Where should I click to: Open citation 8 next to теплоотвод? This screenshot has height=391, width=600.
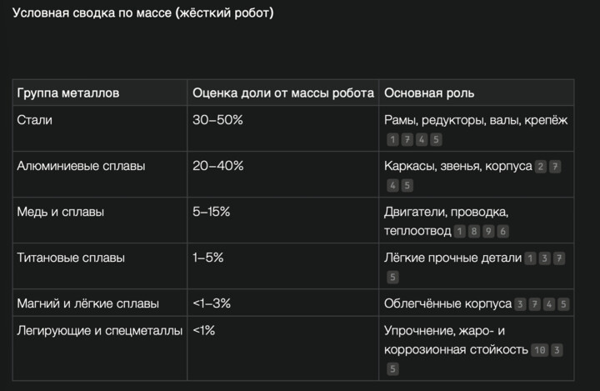pyautogui.click(x=474, y=231)
